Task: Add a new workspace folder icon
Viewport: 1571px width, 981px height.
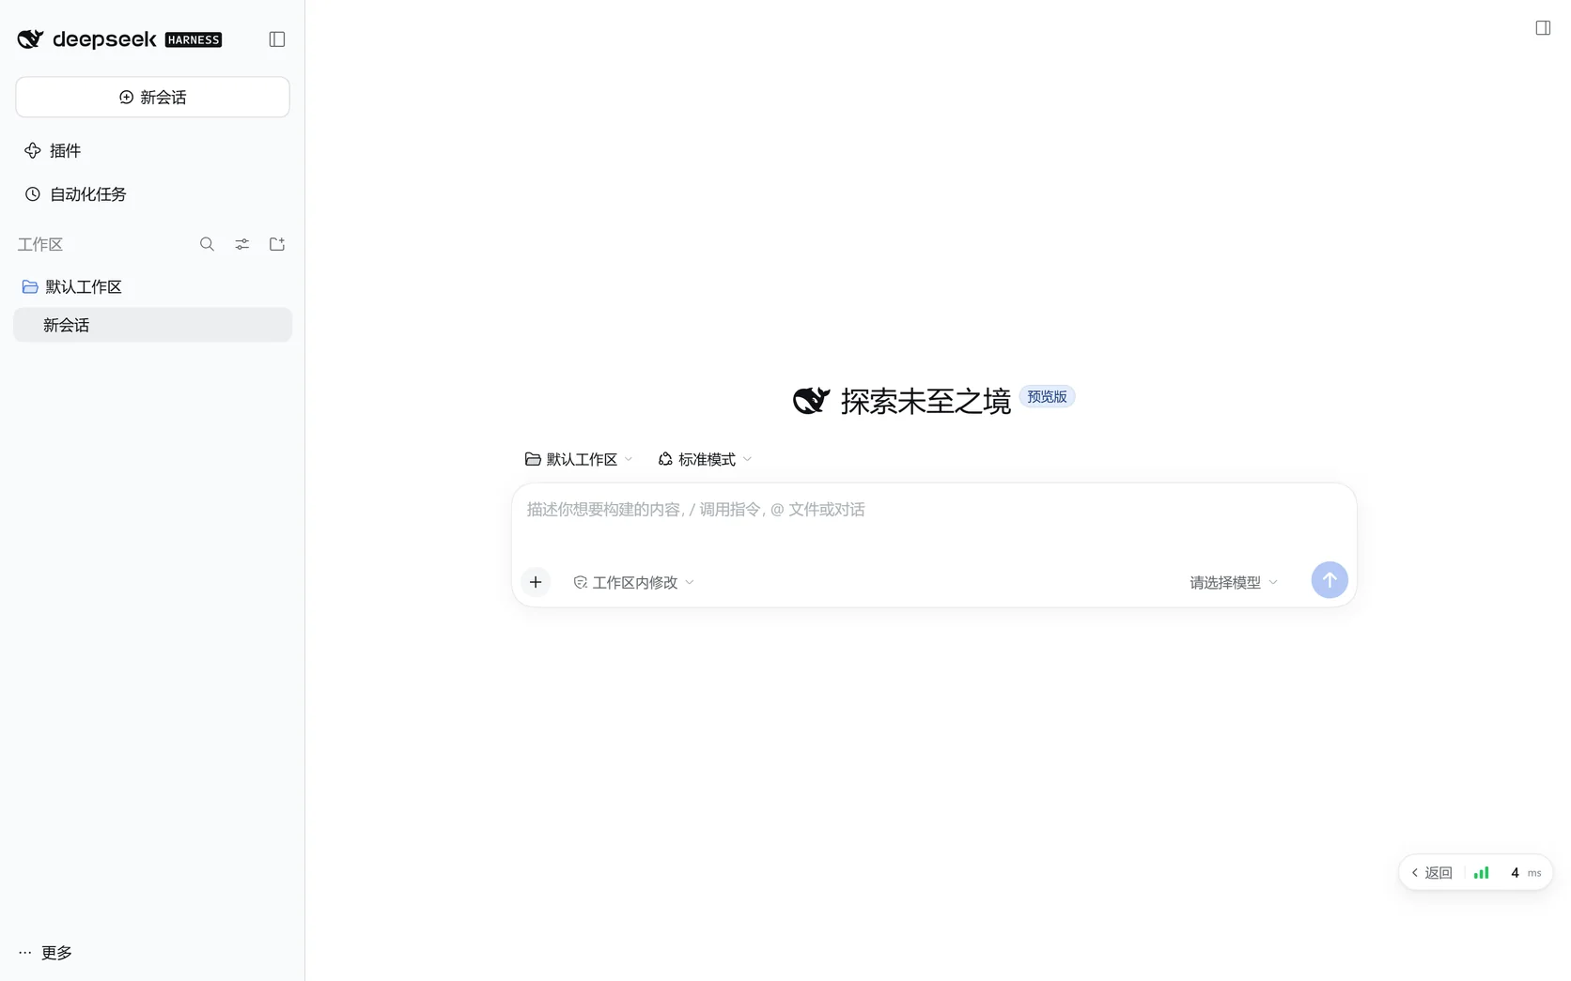Action: (x=277, y=244)
